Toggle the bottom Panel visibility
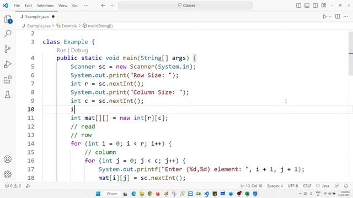Viewport: 353px width, 198px height. coord(307,5)
